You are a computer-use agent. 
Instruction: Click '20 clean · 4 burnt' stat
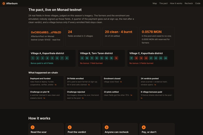coord(118,32)
